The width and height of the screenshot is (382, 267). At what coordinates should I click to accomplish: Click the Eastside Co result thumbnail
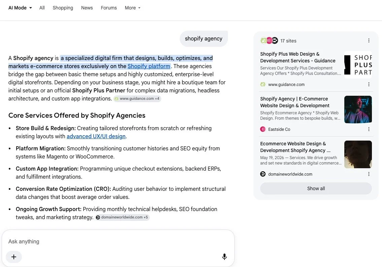point(358,109)
